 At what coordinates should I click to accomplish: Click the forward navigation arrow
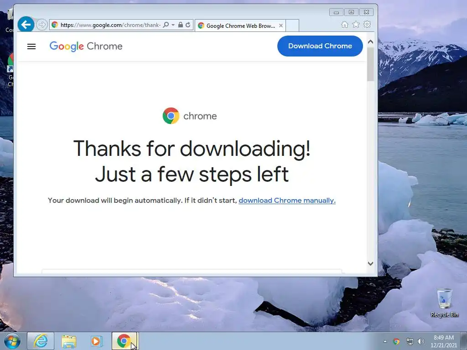pyautogui.click(x=42, y=25)
